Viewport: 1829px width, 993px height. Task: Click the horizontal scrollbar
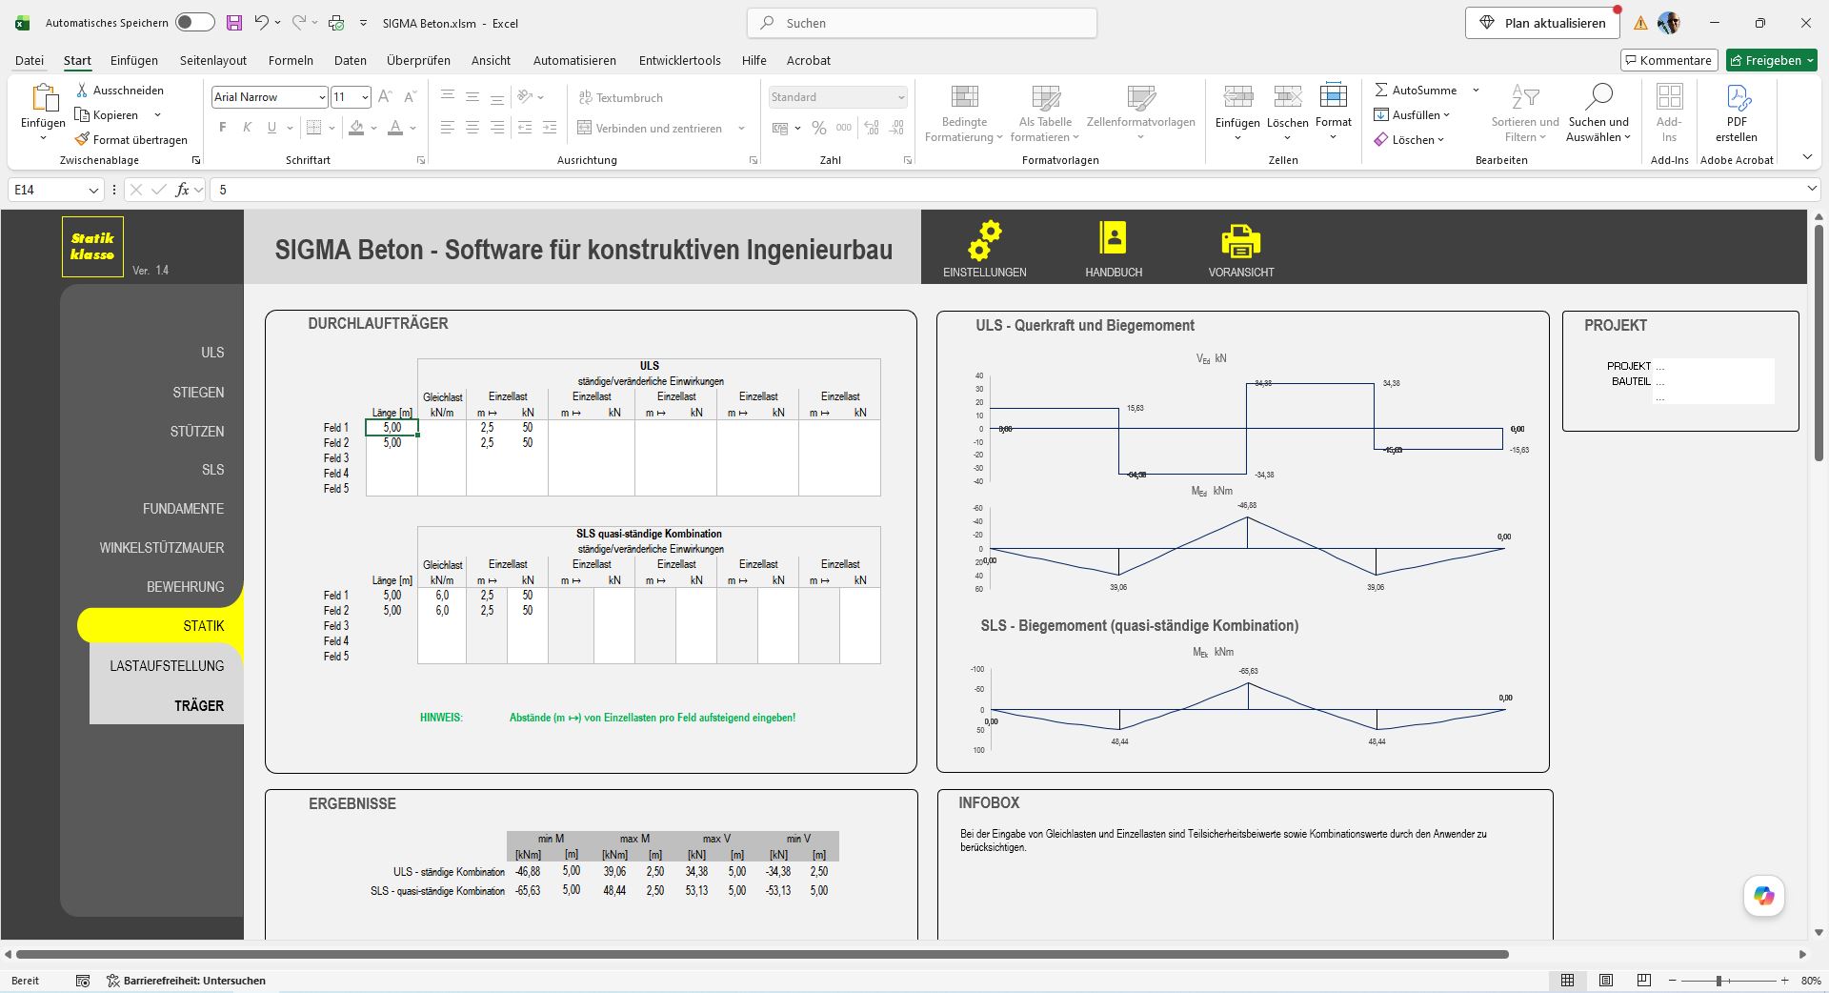point(762,954)
